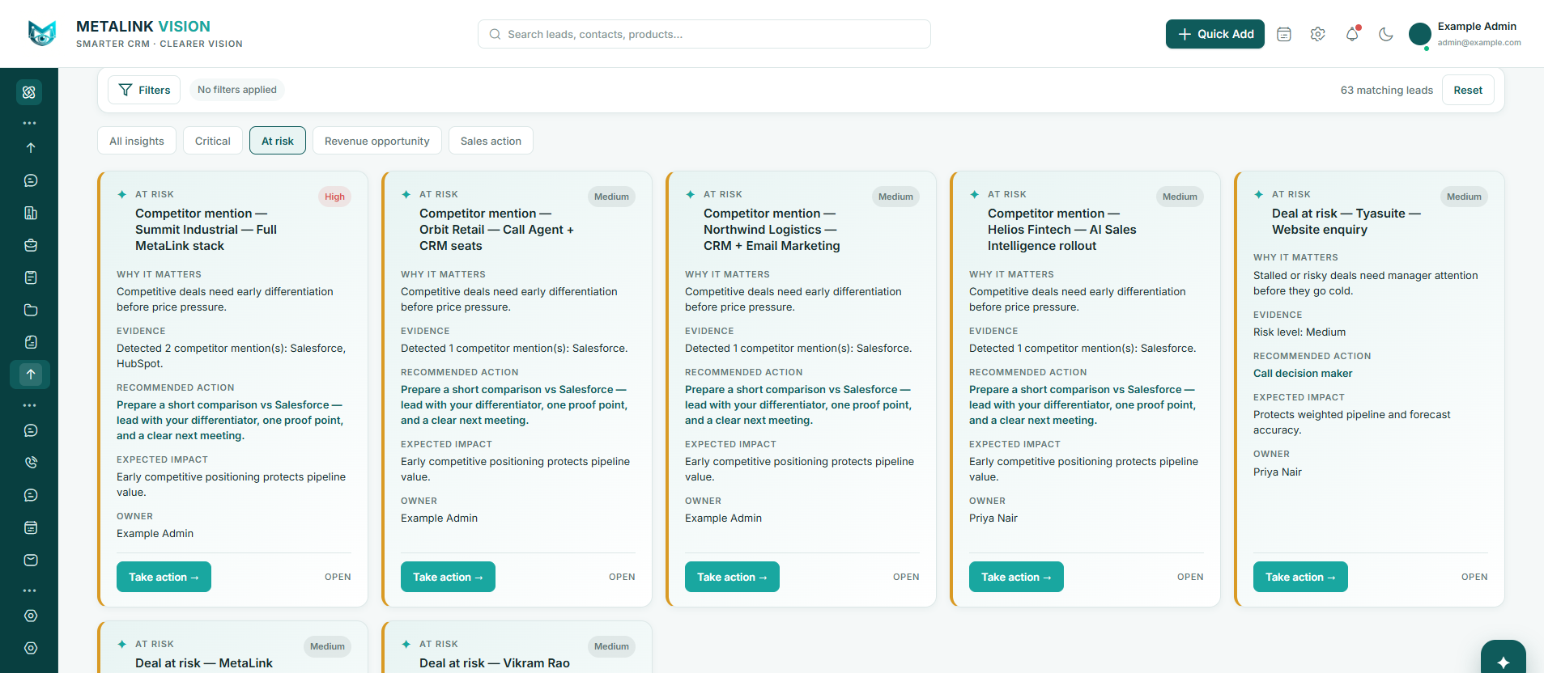This screenshot has width=1544, height=673.
Task: Open the mail envelope icon in the sidebar
Action: point(31,560)
